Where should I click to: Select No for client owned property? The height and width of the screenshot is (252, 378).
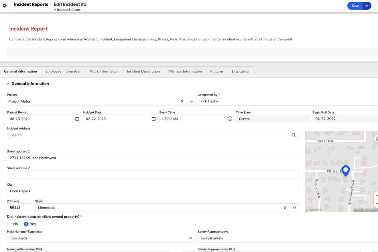click(x=9, y=224)
